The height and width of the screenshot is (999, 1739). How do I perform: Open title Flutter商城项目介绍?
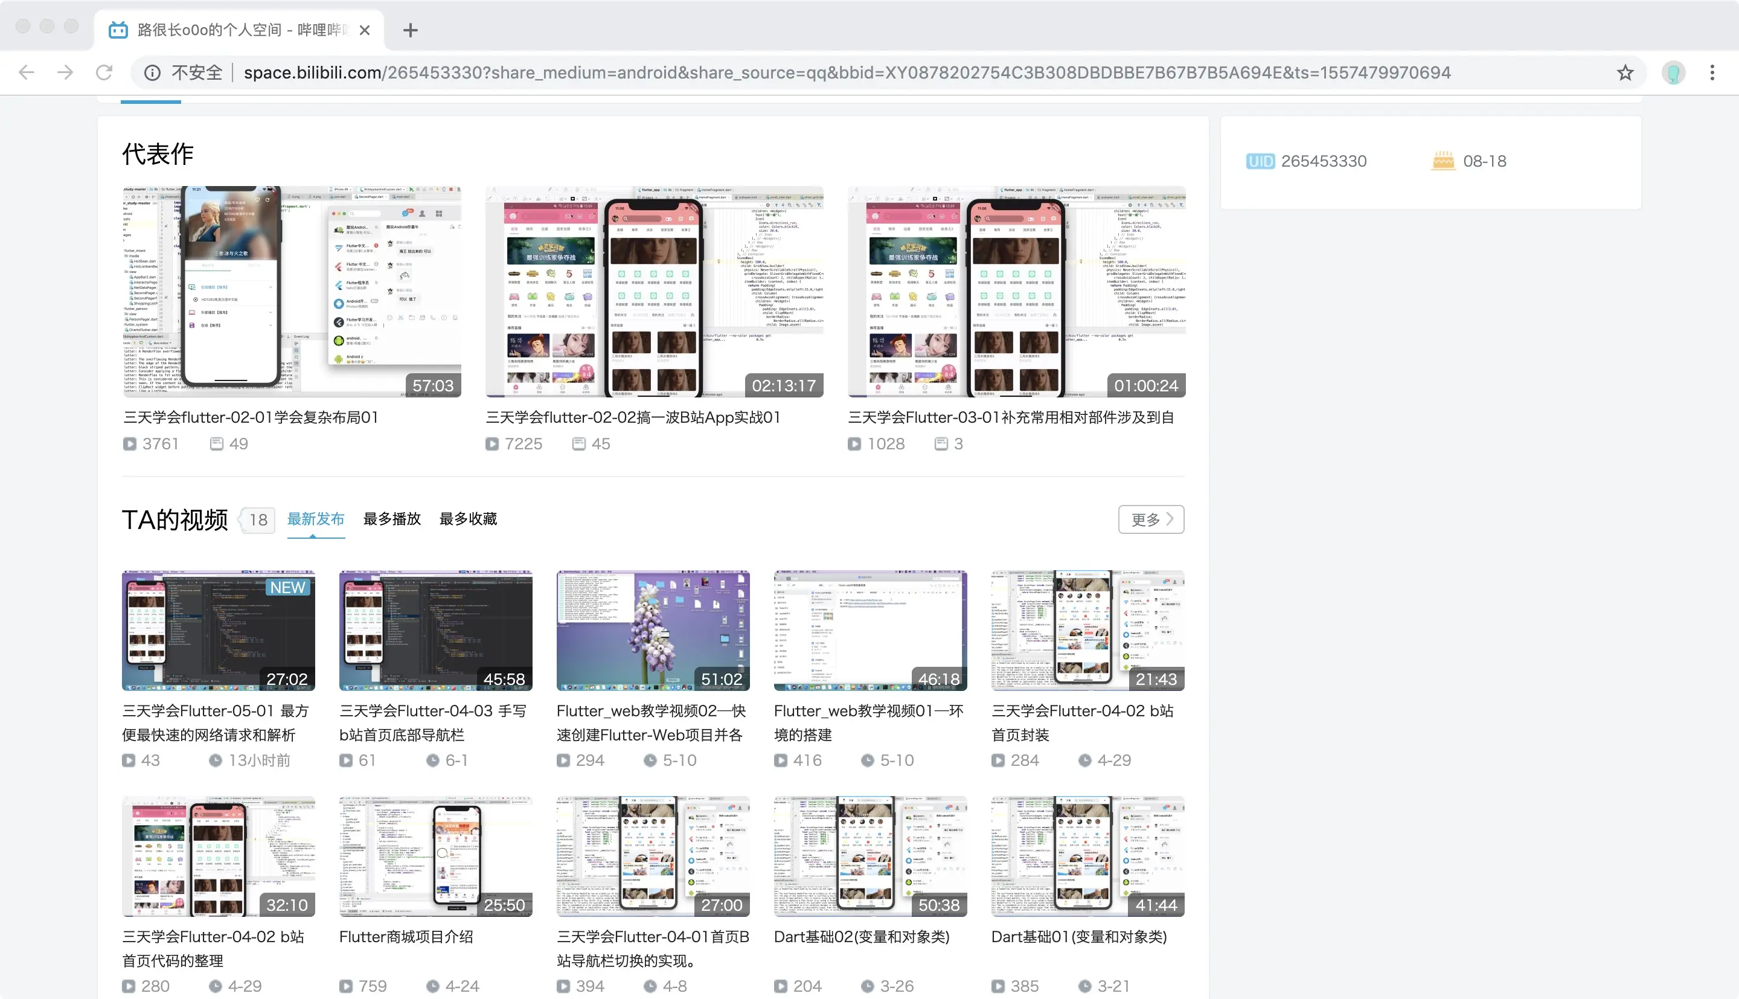[x=406, y=937]
